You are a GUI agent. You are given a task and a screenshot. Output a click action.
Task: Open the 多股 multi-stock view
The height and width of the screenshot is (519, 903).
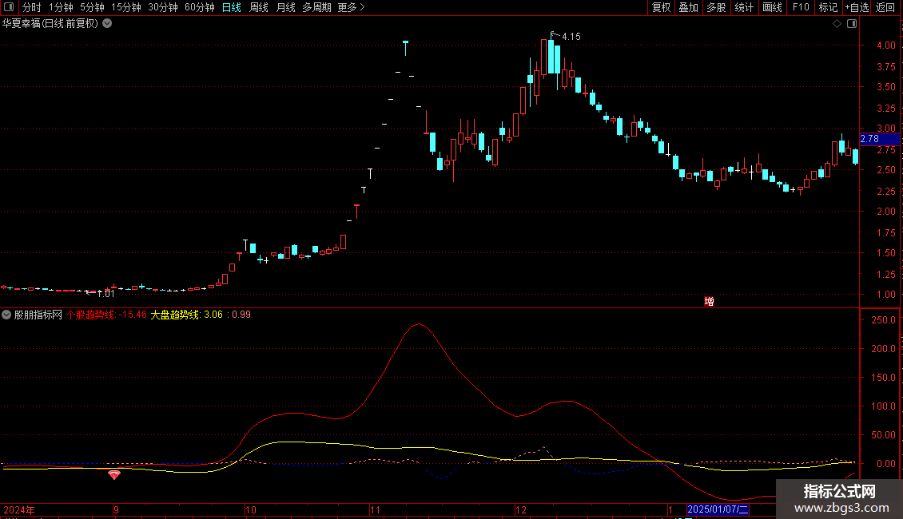(716, 7)
